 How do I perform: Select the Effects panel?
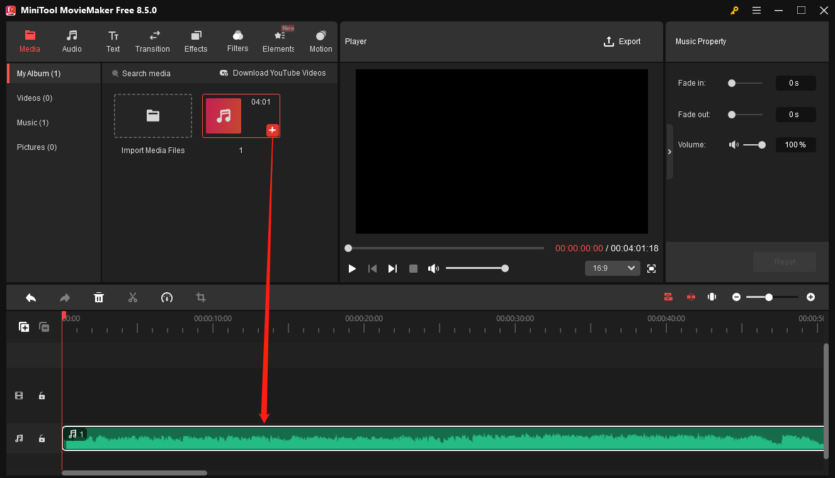click(195, 41)
